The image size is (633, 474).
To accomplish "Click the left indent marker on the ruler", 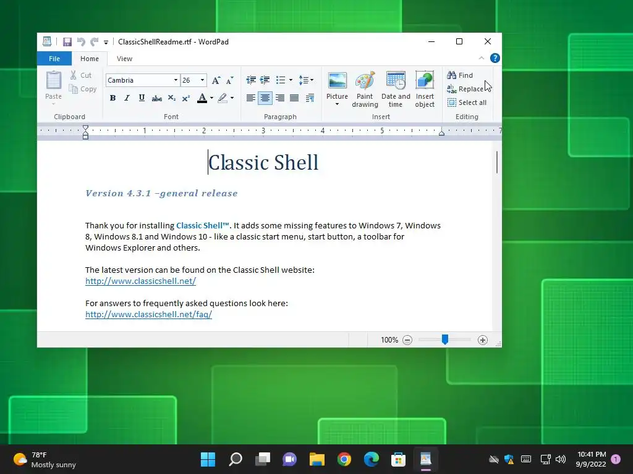I will click(85, 132).
